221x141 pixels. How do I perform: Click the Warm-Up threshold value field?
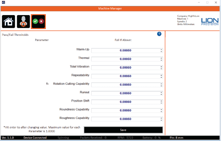click(127, 51)
